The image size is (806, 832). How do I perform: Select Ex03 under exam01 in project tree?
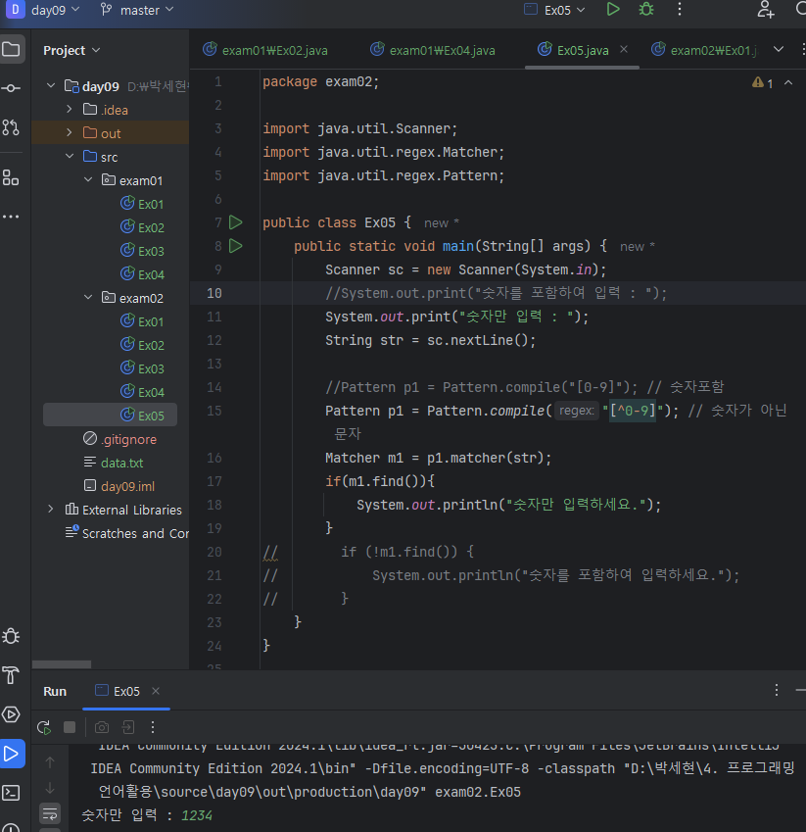coord(142,251)
